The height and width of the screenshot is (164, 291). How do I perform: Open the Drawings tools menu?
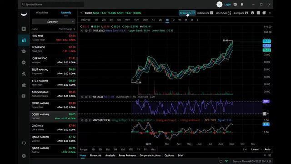pos(187,13)
